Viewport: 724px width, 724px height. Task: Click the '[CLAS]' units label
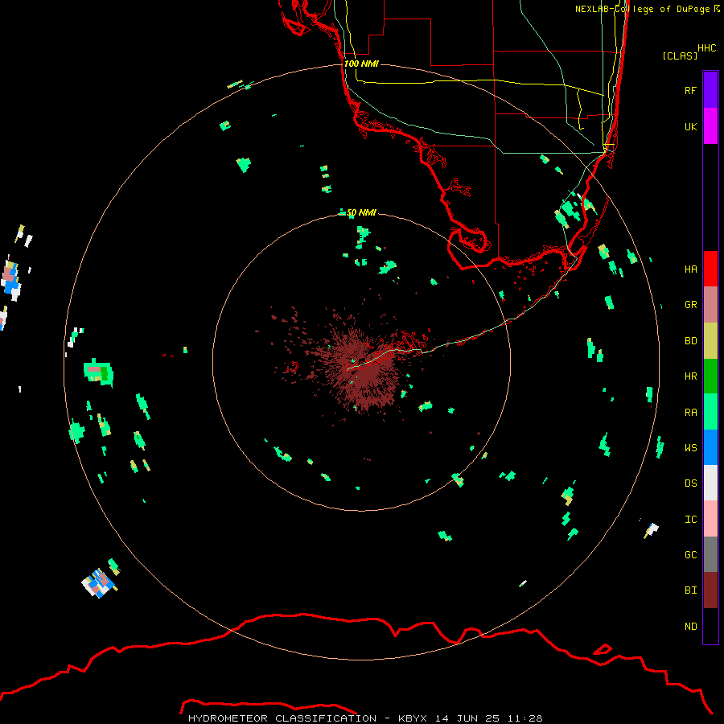tap(680, 56)
